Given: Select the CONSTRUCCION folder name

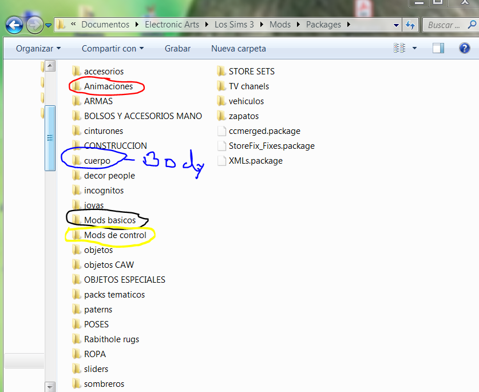Looking at the screenshot, I should point(116,146).
